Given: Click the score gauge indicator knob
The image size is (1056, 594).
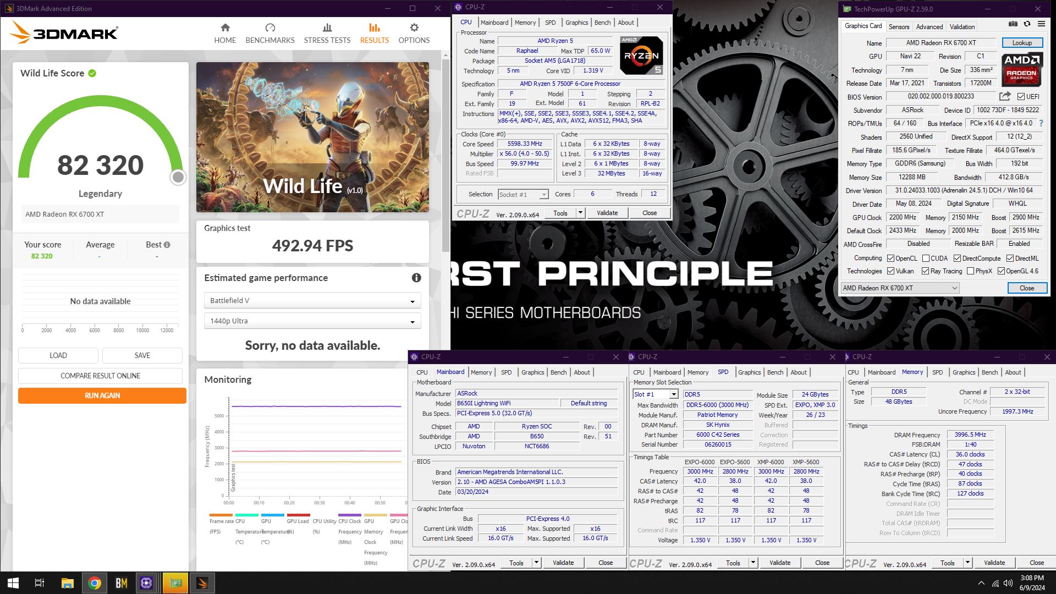Looking at the screenshot, I should (178, 177).
